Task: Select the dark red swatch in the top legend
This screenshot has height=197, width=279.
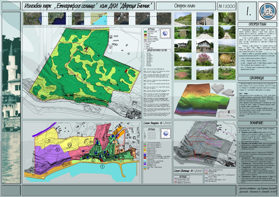Action: pos(145,35)
